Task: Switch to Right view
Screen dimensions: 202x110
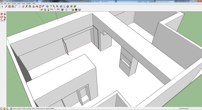Action: coord(52,10)
